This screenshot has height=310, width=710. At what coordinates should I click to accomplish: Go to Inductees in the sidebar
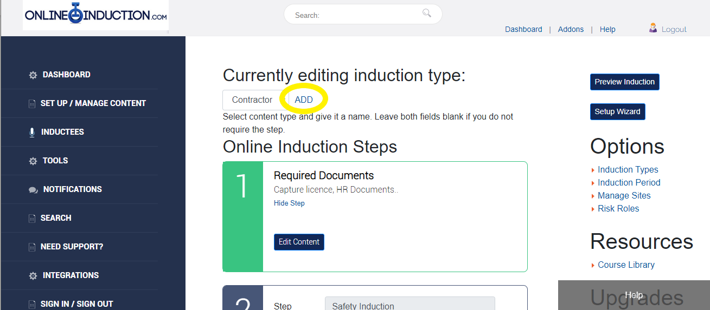pyautogui.click(x=62, y=132)
